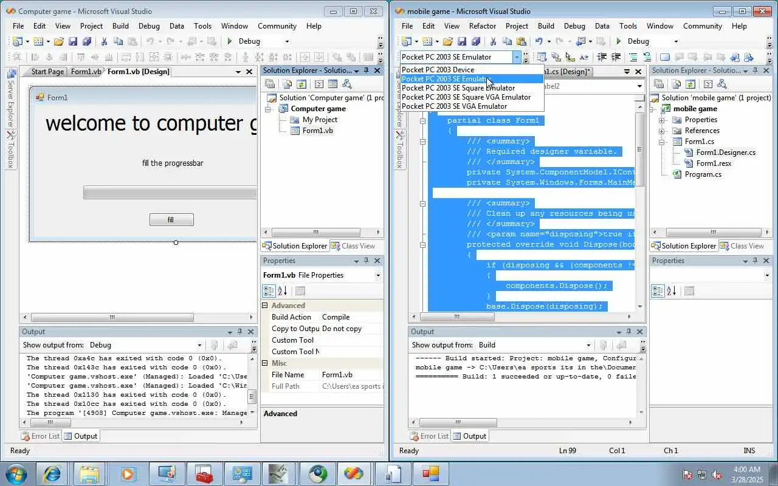Open Community menu in Computer game window
Screen dimensions: 778x486
coord(277,26)
